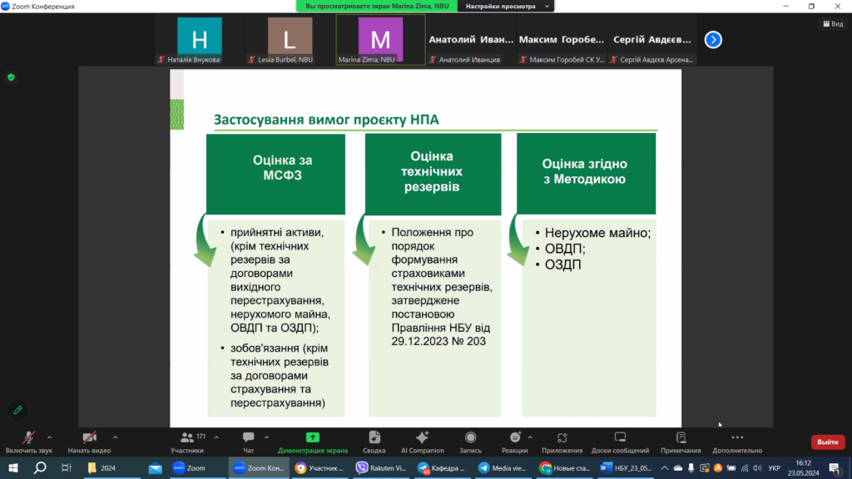852x479 pixels.
Task: Unmute microphone with Включить звук
Action: click(x=29, y=442)
